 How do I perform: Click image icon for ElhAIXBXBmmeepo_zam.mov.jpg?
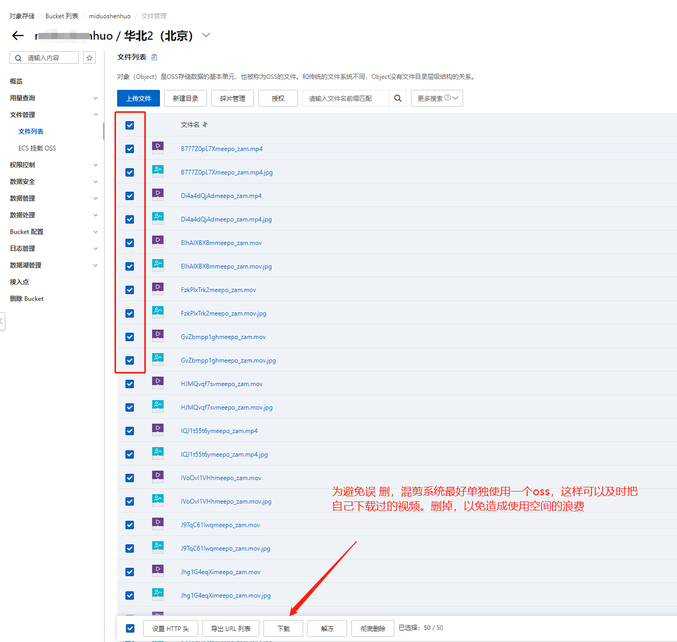tap(158, 265)
